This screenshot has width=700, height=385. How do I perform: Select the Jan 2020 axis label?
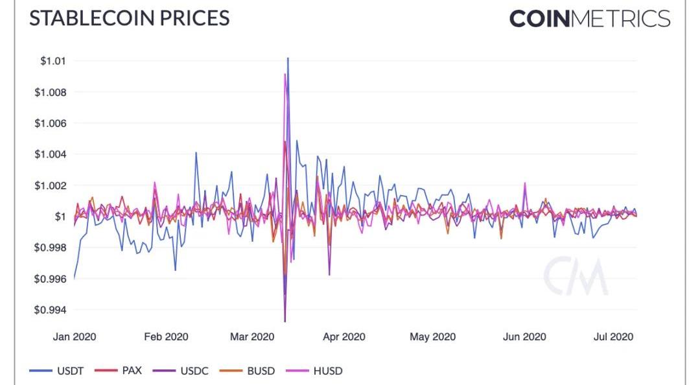pos(74,337)
